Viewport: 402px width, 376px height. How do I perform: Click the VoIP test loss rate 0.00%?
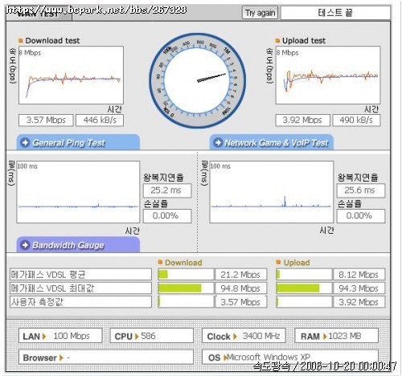[361, 216]
